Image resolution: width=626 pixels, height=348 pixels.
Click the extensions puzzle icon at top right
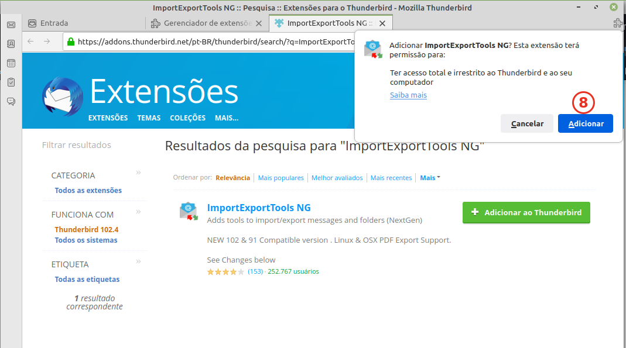click(x=618, y=23)
